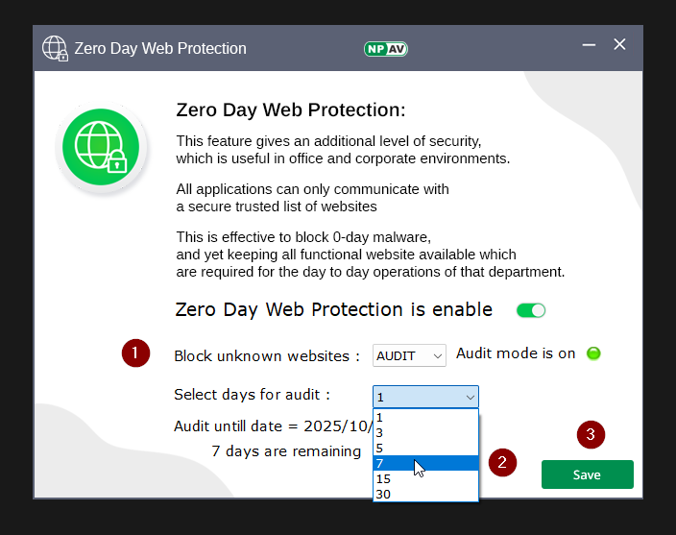Select 1 day in the audit list
This screenshot has height=535, width=676.
(x=424, y=418)
